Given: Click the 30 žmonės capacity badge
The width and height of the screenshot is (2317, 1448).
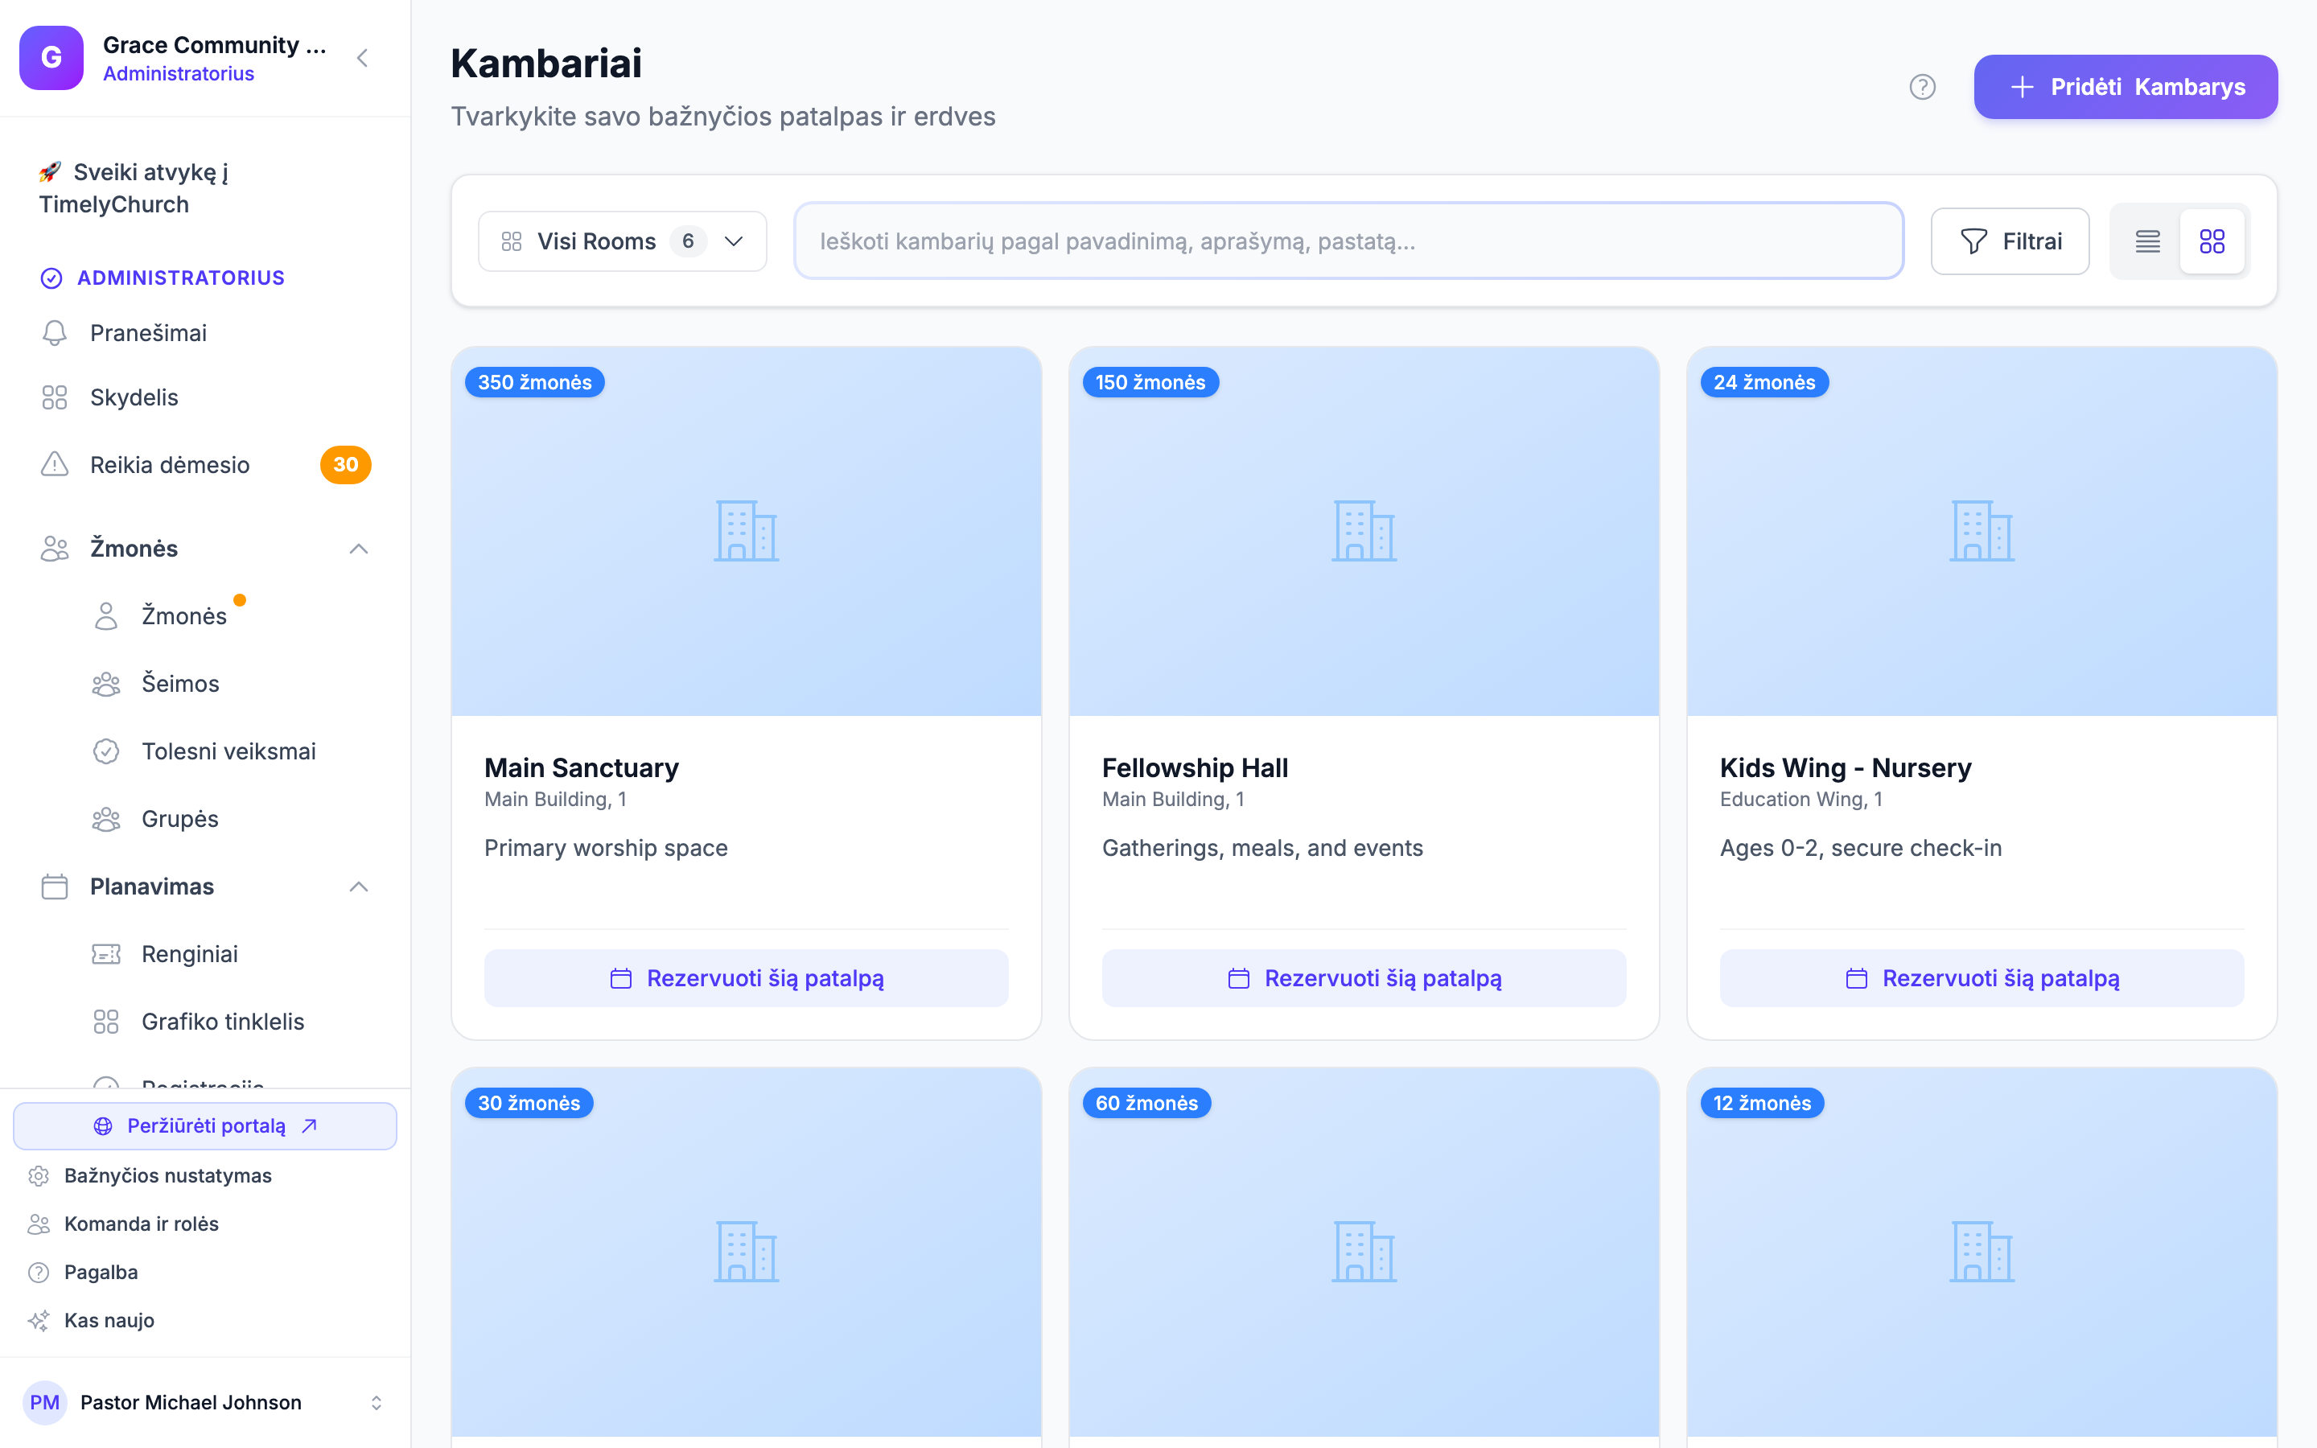Looking at the screenshot, I should tap(529, 1103).
